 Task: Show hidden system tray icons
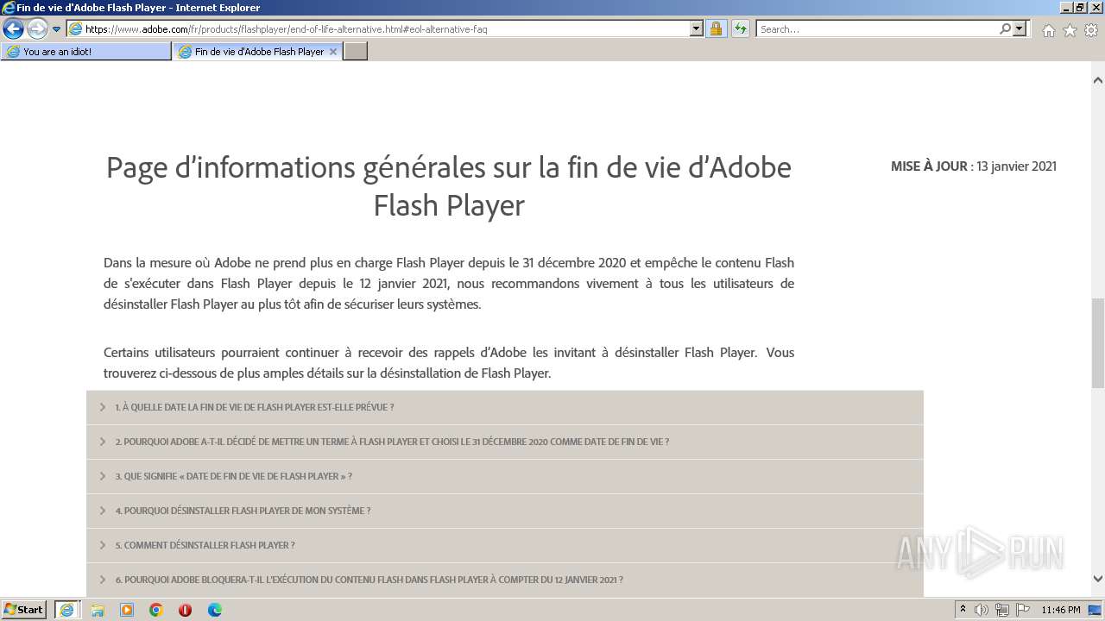[x=963, y=610]
